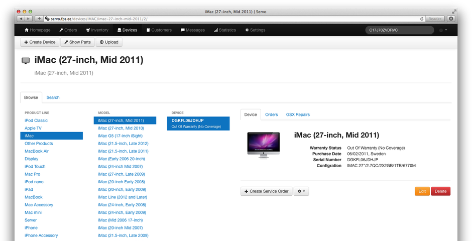Switch to the Search tab

(x=53, y=97)
